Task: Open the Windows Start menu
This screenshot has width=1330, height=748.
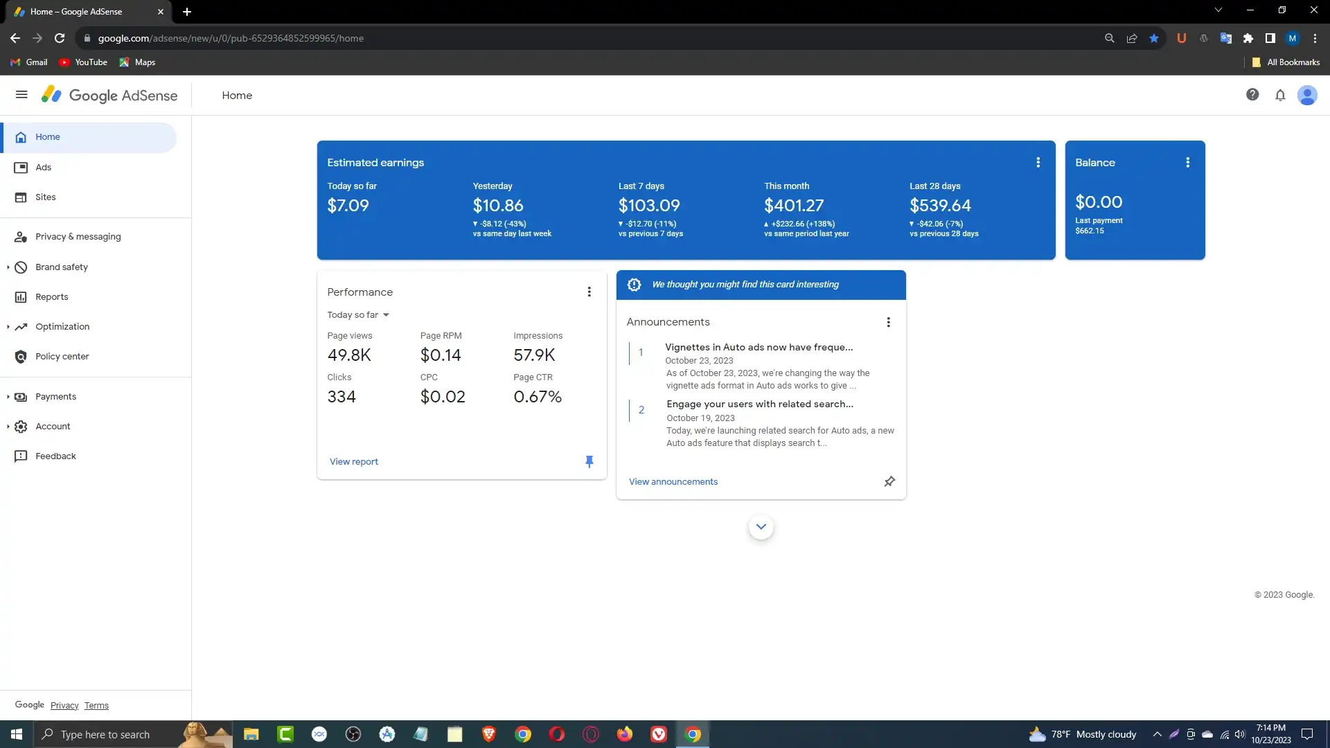Action: (x=17, y=734)
